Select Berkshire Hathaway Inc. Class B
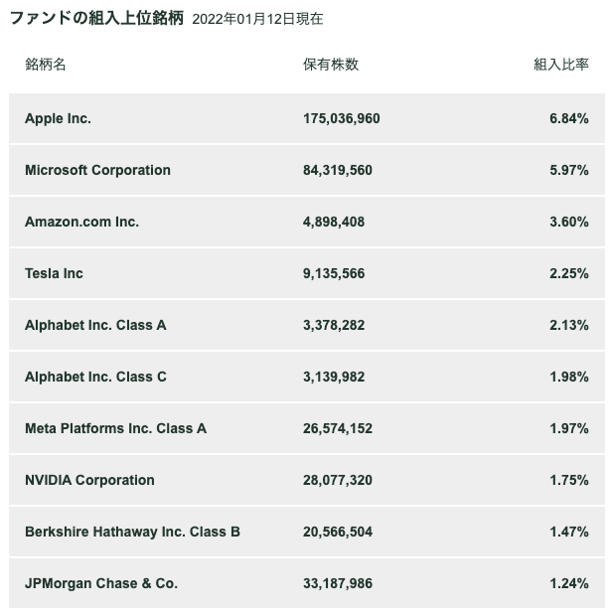Image resolution: width=611 pixels, height=616 pixels. pos(132,532)
